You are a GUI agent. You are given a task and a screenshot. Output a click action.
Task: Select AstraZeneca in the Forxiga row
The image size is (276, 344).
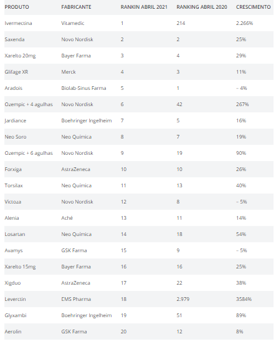[75, 169]
